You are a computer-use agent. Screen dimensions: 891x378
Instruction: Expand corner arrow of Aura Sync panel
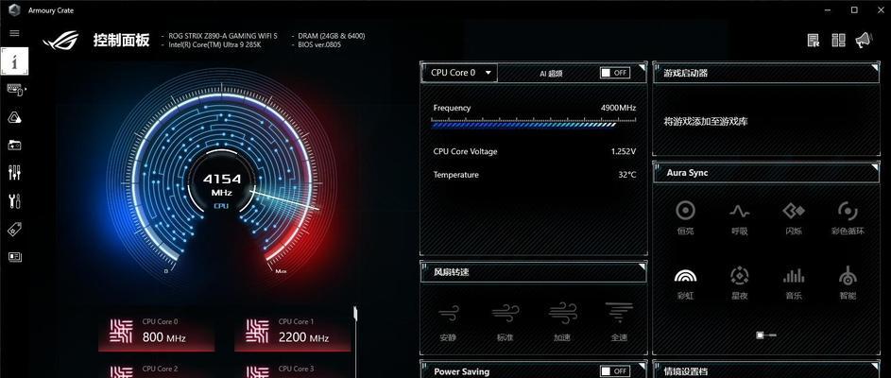[x=875, y=166]
